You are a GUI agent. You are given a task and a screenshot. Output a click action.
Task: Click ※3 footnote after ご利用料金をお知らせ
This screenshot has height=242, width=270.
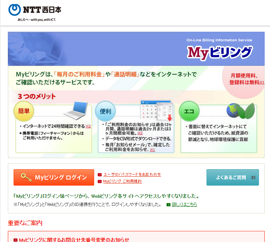point(152,150)
